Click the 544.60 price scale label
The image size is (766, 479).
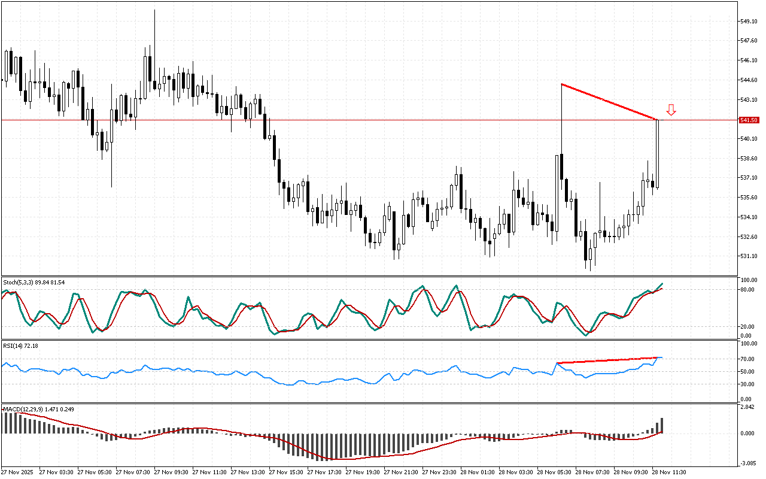click(x=749, y=80)
